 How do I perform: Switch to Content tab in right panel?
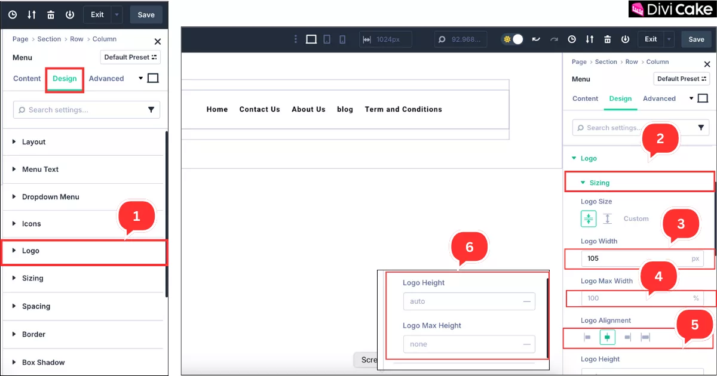point(585,98)
